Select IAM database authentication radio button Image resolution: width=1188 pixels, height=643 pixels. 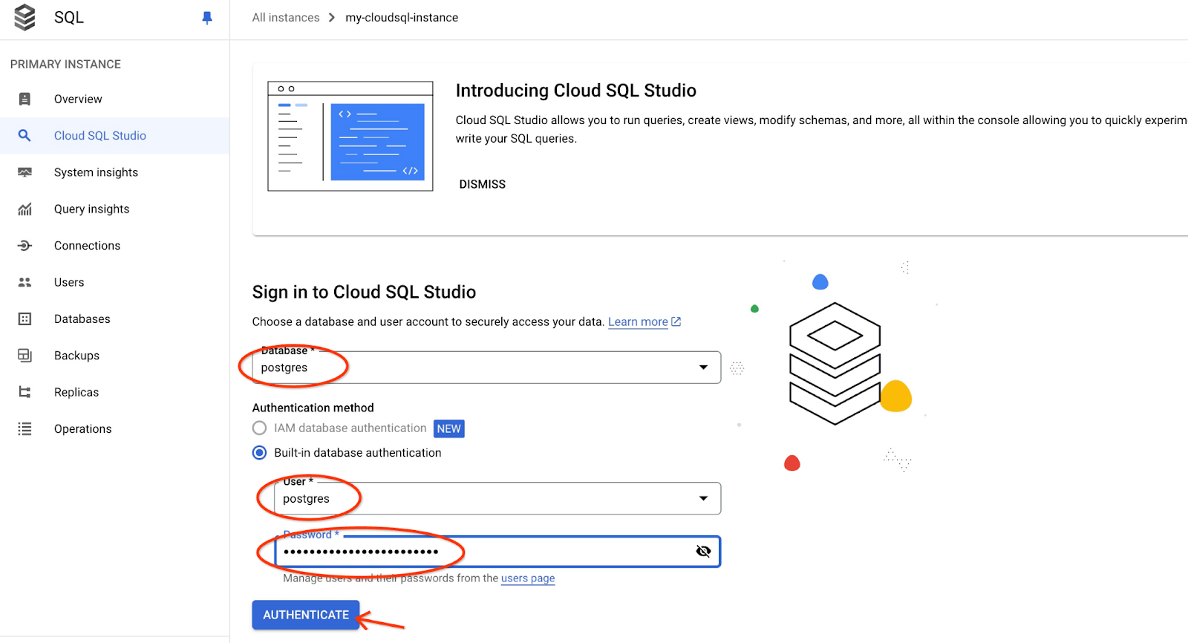259,428
